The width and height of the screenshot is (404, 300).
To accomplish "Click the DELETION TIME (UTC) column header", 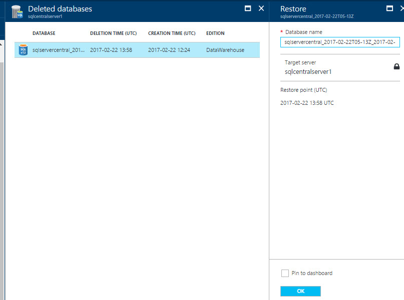I will point(113,33).
